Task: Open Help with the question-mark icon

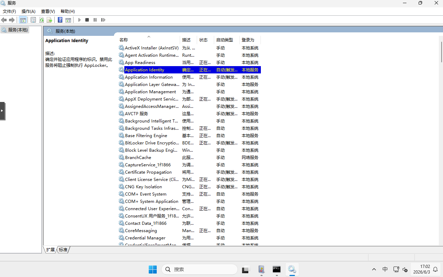Action: click(60, 20)
